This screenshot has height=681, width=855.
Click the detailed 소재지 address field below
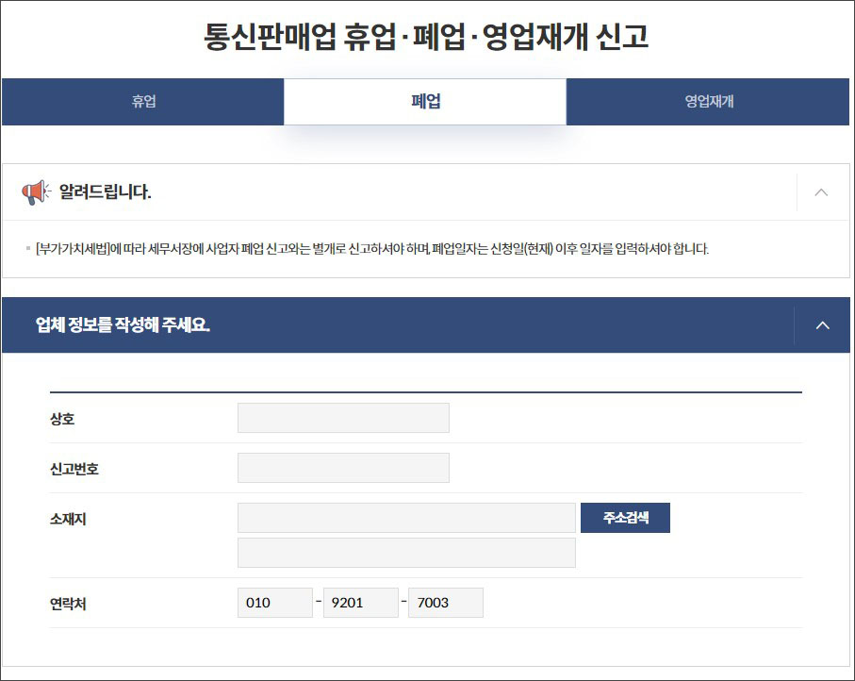pos(407,553)
